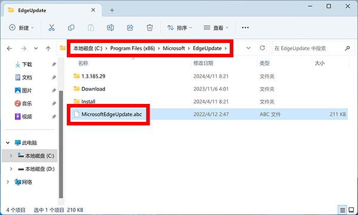Open recent locations chevron dropdown
This screenshot has height=215, width=358.
click(36, 48)
